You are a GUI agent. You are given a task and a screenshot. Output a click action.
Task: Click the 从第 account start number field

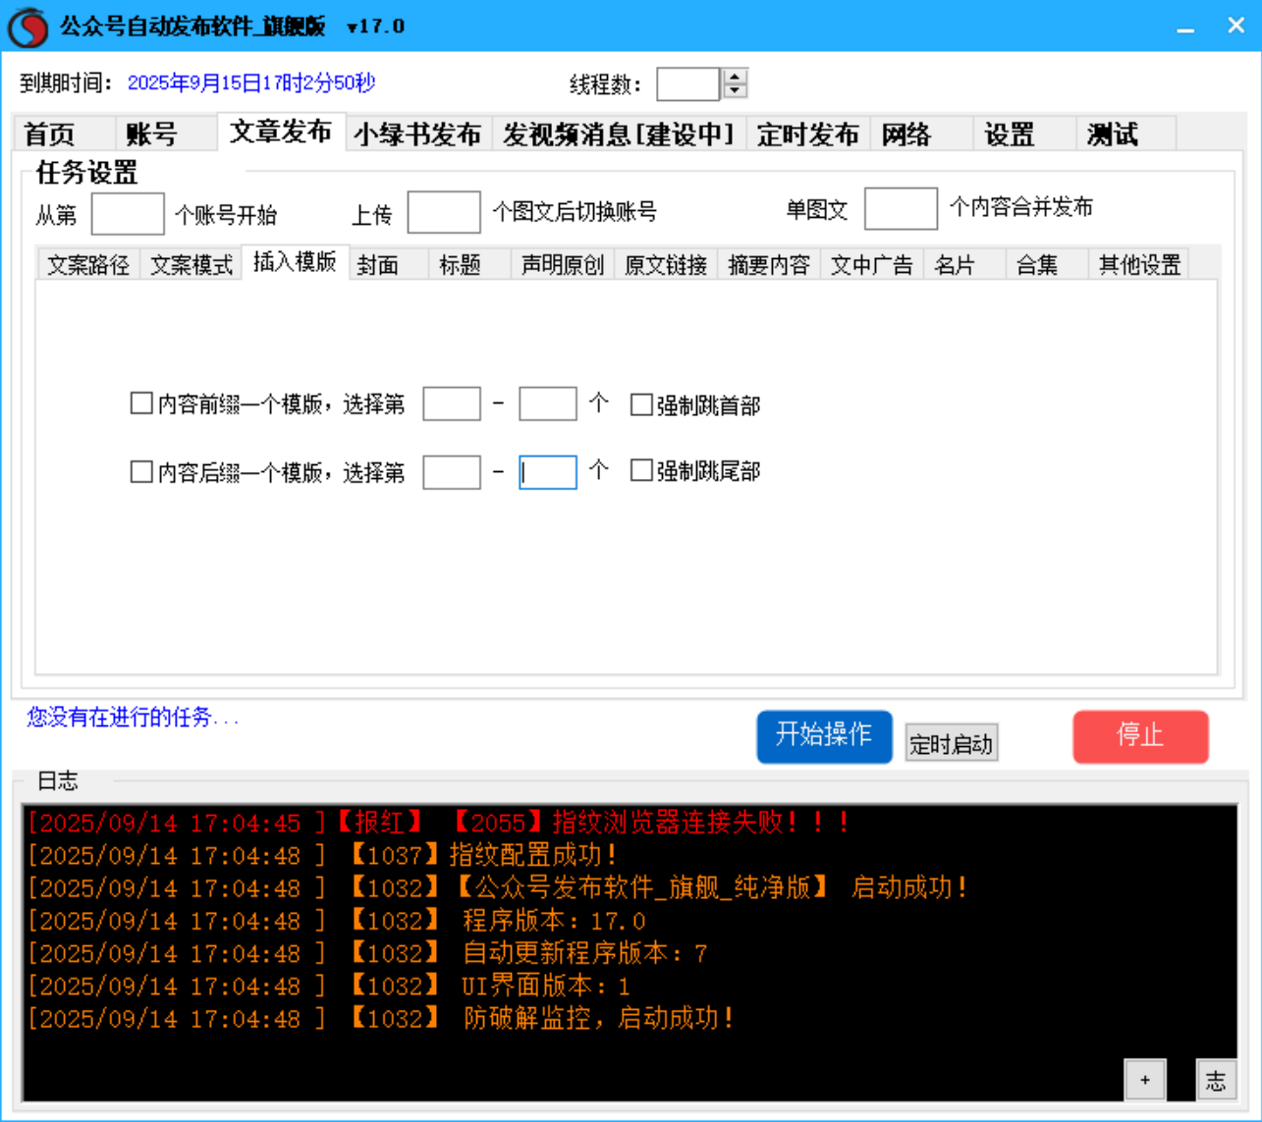(x=128, y=213)
